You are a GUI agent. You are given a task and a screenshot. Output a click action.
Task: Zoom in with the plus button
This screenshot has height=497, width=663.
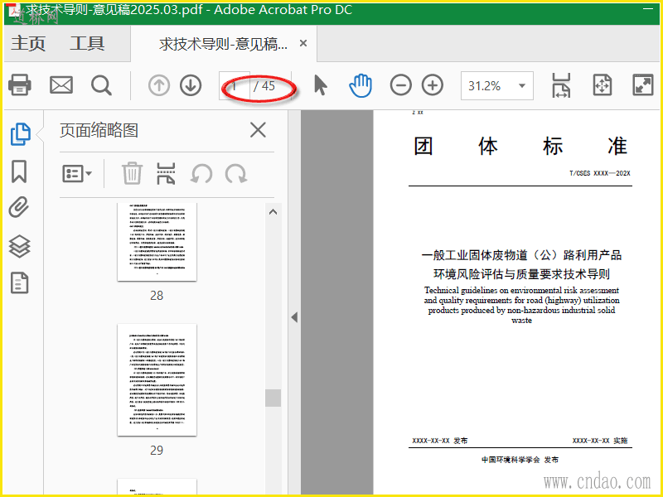click(x=433, y=85)
